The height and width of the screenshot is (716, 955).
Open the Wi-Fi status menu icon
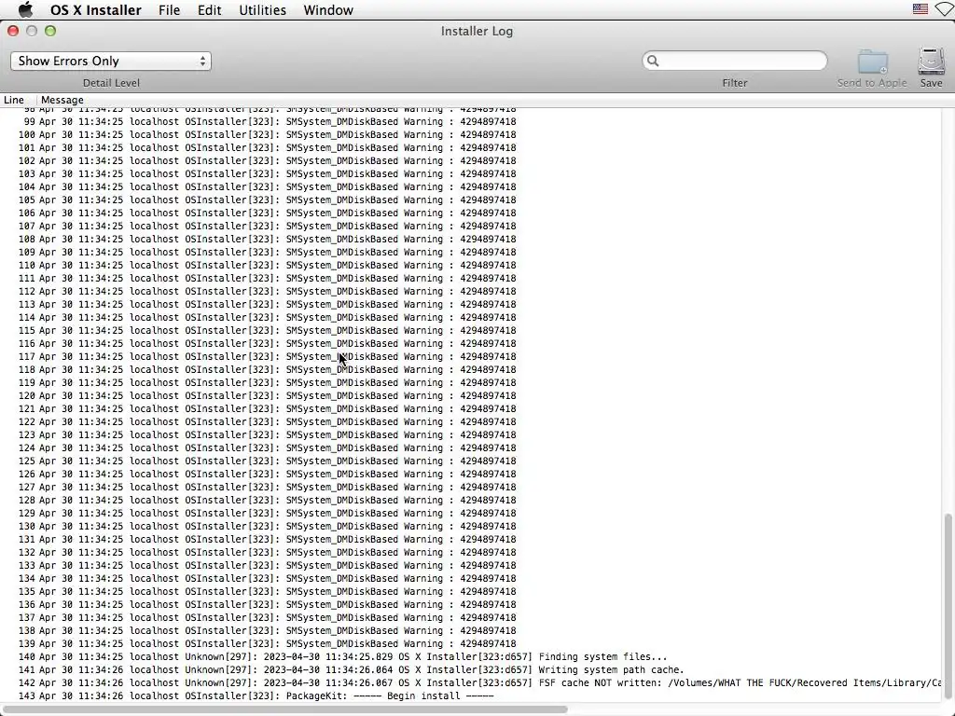[946, 9]
